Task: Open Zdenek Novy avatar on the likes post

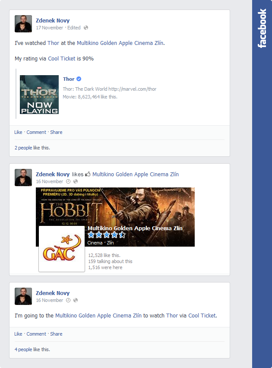Action: [x=23, y=178]
